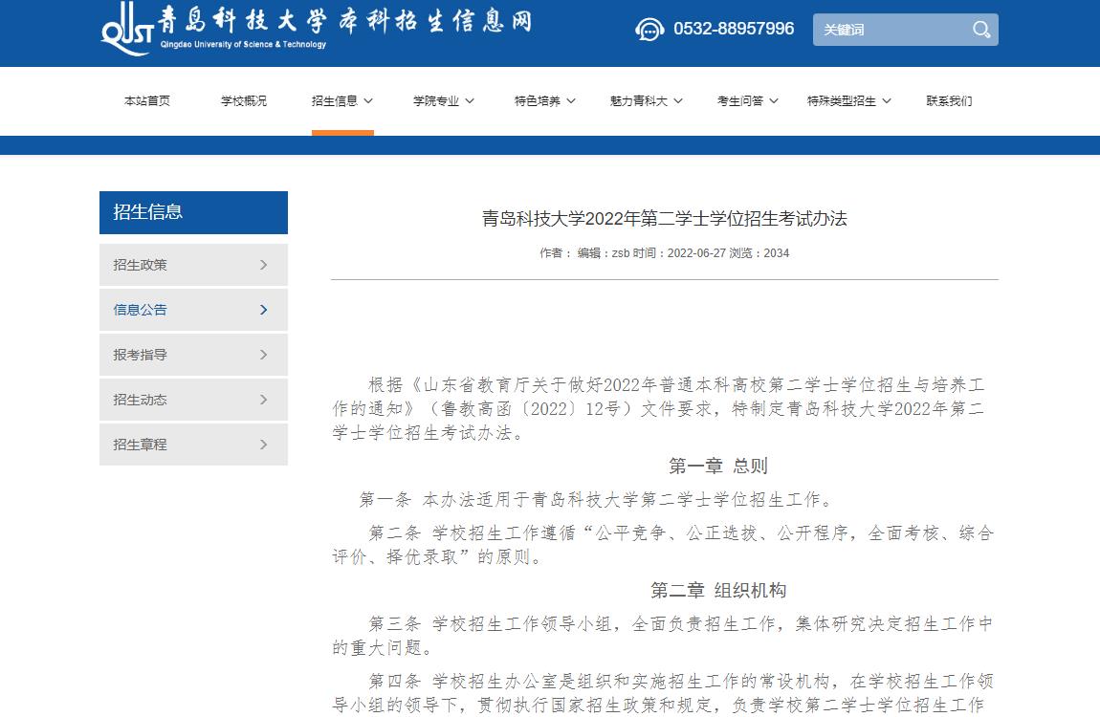
Task: Click the customer service headset icon
Action: [x=649, y=30]
